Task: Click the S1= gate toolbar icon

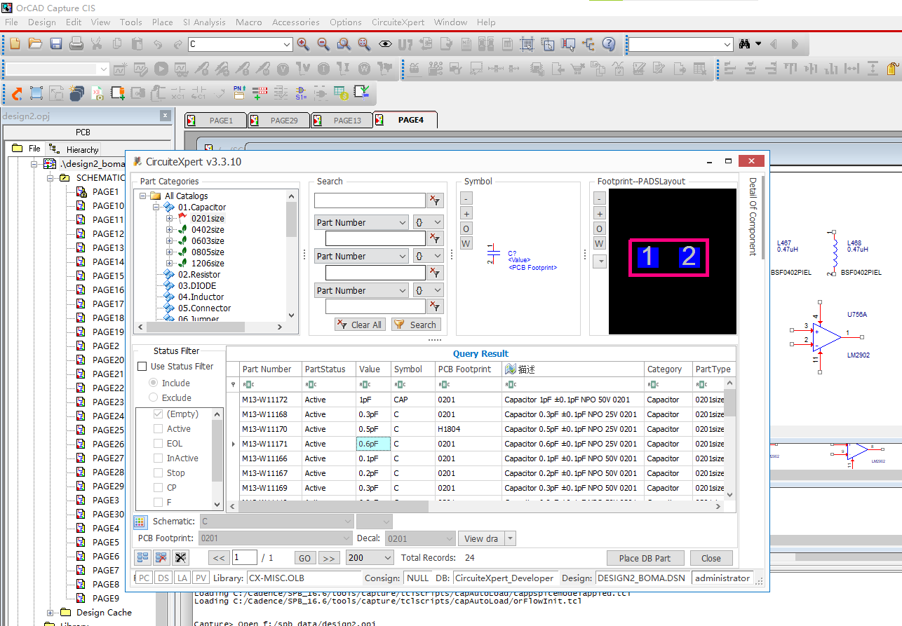Action: click(x=301, y=93)
